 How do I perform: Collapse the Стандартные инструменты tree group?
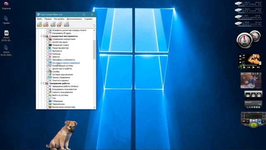(x=42, y=36)
